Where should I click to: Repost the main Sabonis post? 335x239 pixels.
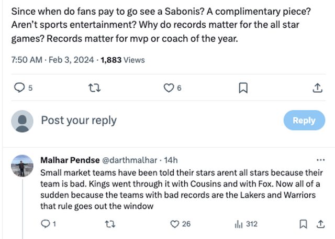94,89
